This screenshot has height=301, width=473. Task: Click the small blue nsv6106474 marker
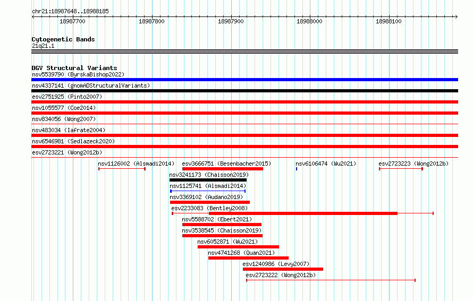click(297, 169)
